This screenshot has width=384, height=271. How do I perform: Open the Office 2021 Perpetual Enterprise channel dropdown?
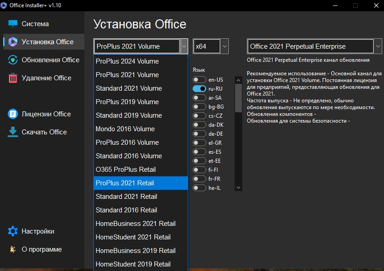click(377, 46)
